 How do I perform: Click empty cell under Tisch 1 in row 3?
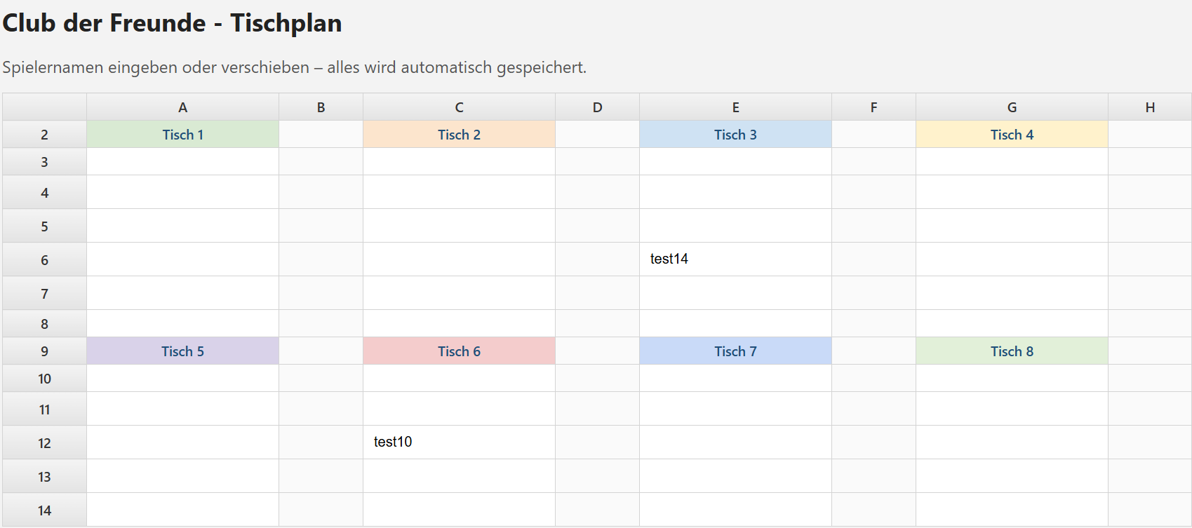pos(182,161)
